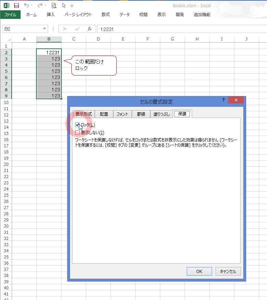Screen dimensions: 267x300
Task: Click the Insert Function fx icon
Action: (90, 29)
